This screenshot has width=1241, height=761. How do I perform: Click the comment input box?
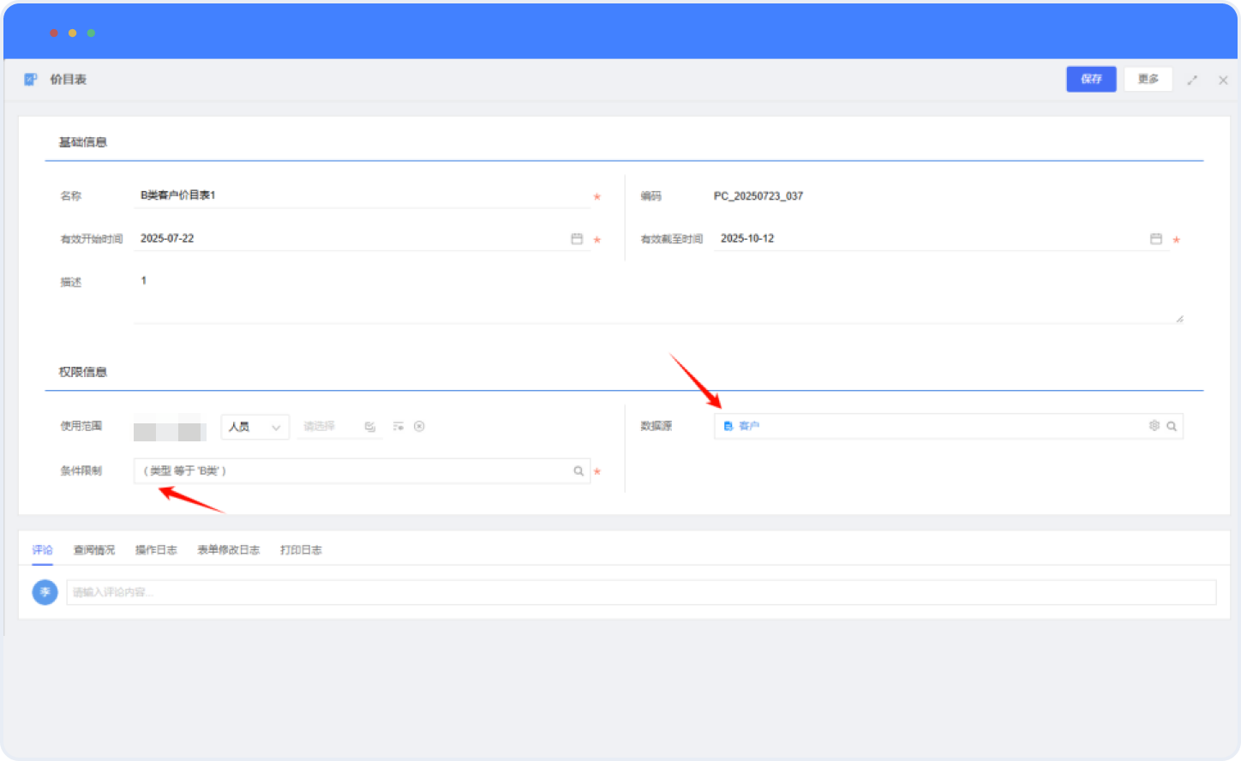click(x=640, y=592)
